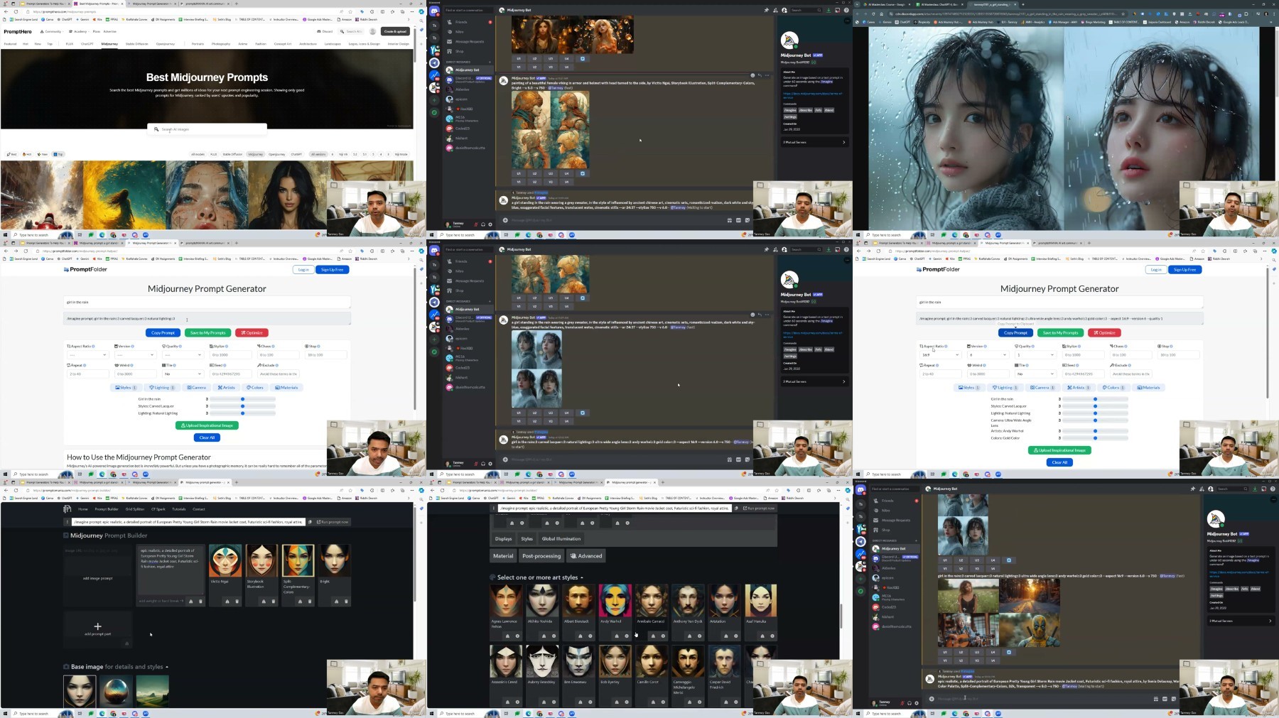
Task: Toggle the 'Stable Diffusion' chip beside All models
Action: pos(232,154)
